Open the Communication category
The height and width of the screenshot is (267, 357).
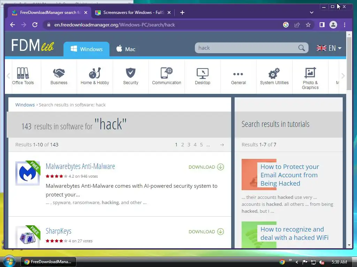point(167,76)
